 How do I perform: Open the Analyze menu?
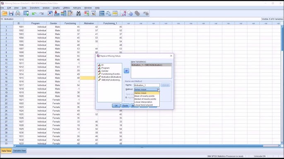[46, 8]
